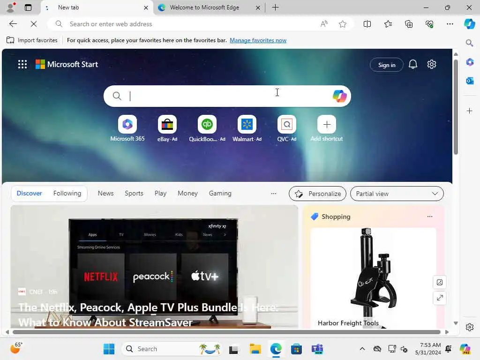The image size is (480, 360).
Task: Open the profile avatar icon in title bar
Action: click(x=11, y=7)
